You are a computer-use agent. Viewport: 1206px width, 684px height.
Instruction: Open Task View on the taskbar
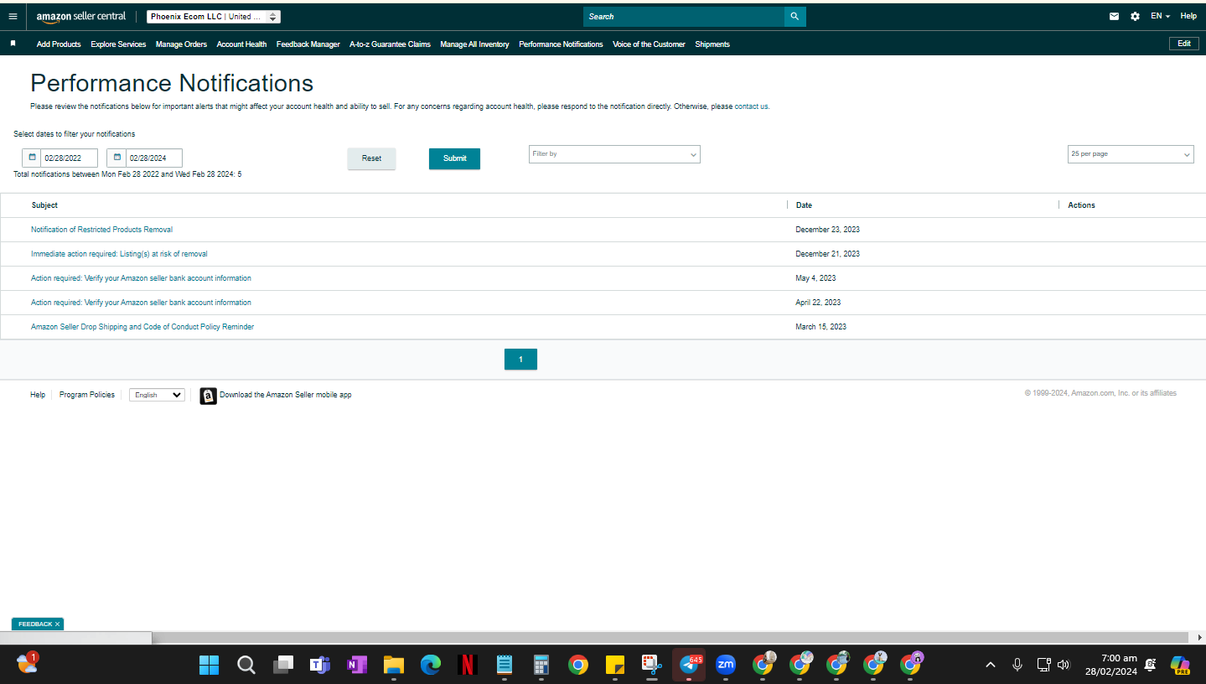pos(282,666)
